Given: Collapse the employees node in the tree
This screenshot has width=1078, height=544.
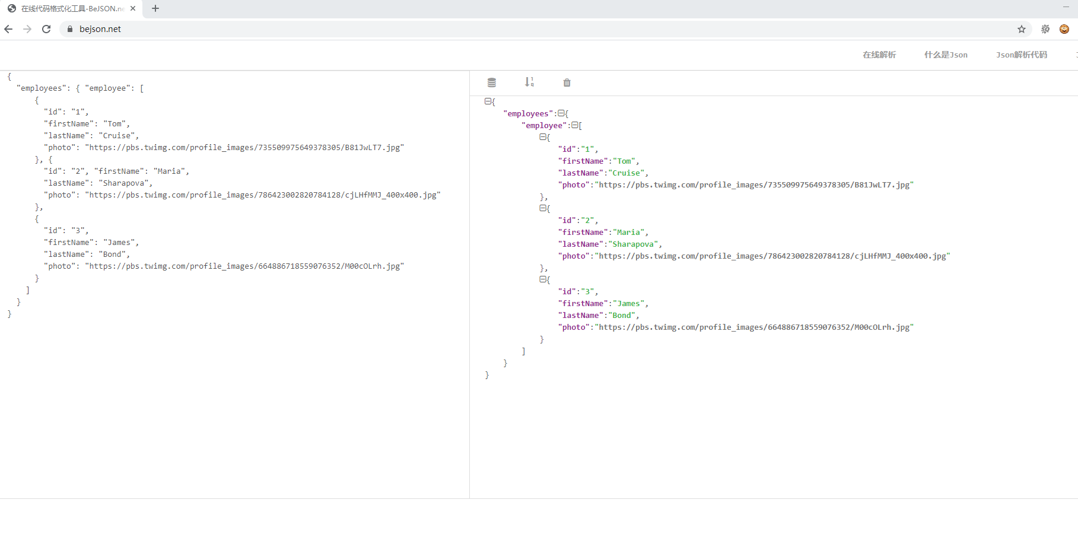Looking at the screenshot, I should coord(561,113).
